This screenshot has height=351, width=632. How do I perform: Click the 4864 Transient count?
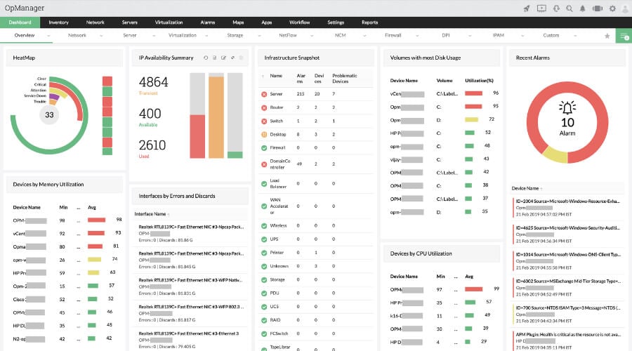pos(154,82)
